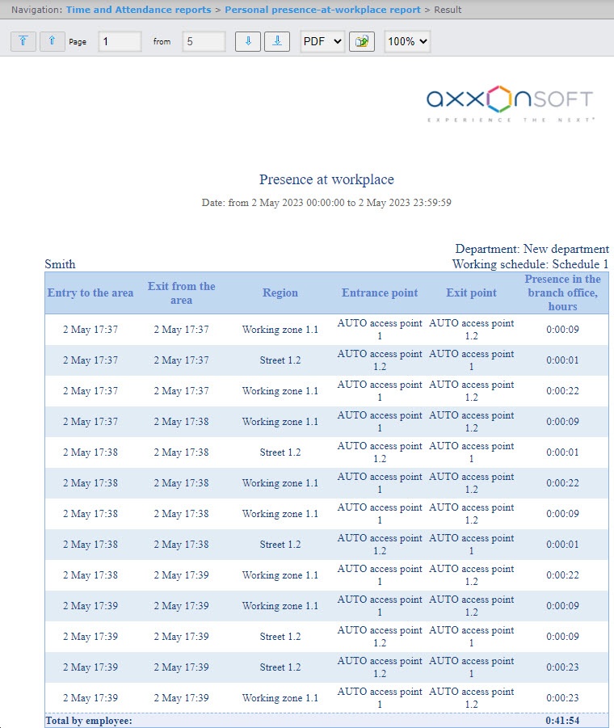Jump to the last report page
This screenshot has width=614, height=728.
[x=277, y=41]
